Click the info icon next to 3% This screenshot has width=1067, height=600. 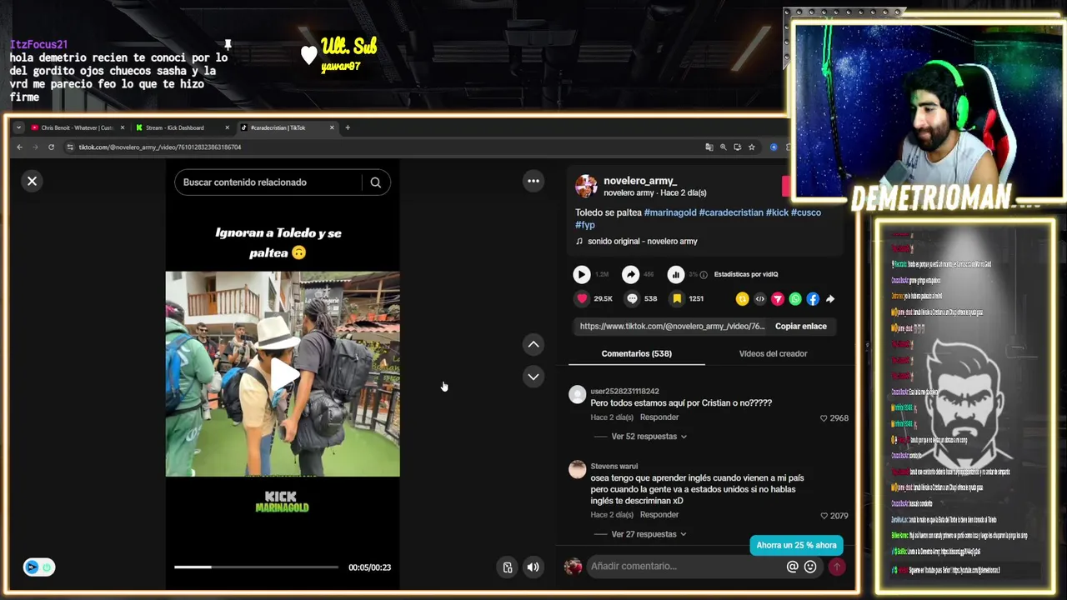[x=704, y=274]
